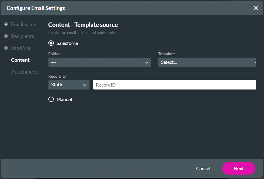The height and width of the screenshot is (179, 264).
Task: Click the RecordID input field
Action: pos(174,85)
